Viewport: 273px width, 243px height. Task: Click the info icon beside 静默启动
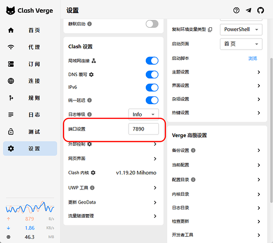point(90,24)
